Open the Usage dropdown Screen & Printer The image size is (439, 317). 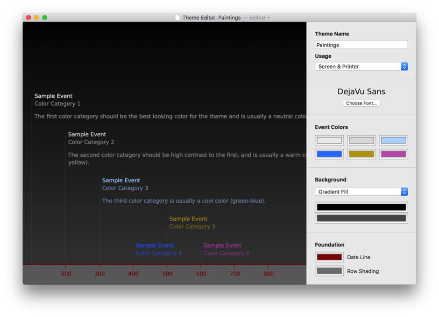[361, 67]
